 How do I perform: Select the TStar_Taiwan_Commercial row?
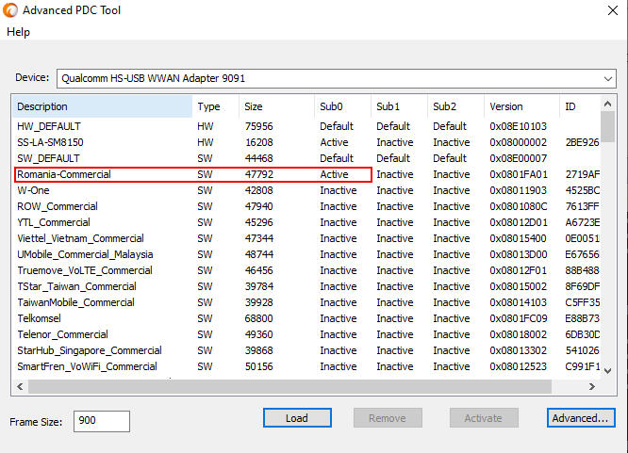(306, 286)
